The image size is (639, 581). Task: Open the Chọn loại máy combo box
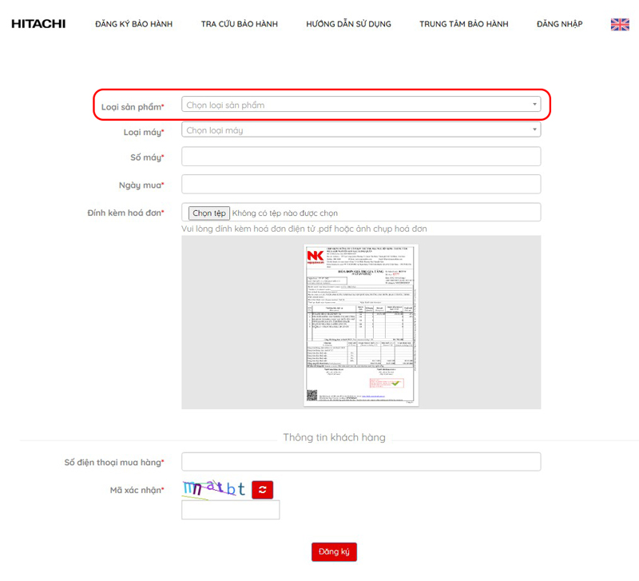[355, 130]
